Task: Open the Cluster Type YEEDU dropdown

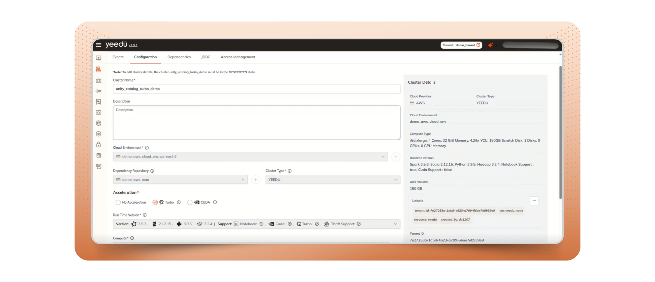Action: (333, 180)
